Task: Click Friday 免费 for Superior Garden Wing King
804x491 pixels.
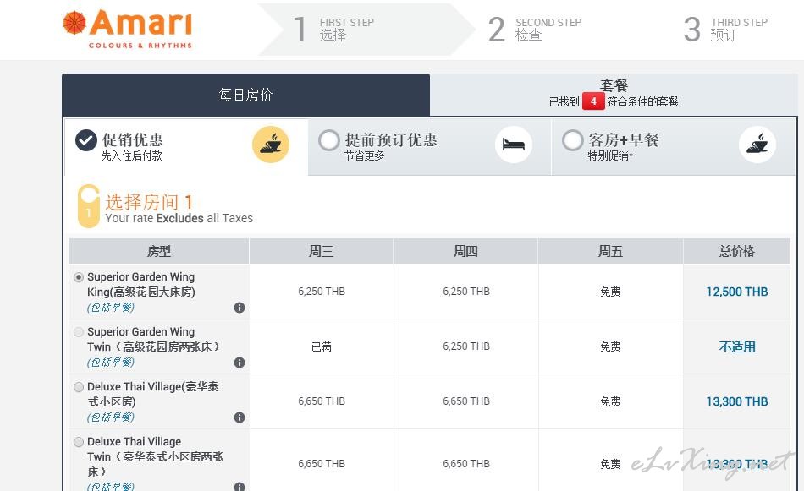Action: point(610,292)
